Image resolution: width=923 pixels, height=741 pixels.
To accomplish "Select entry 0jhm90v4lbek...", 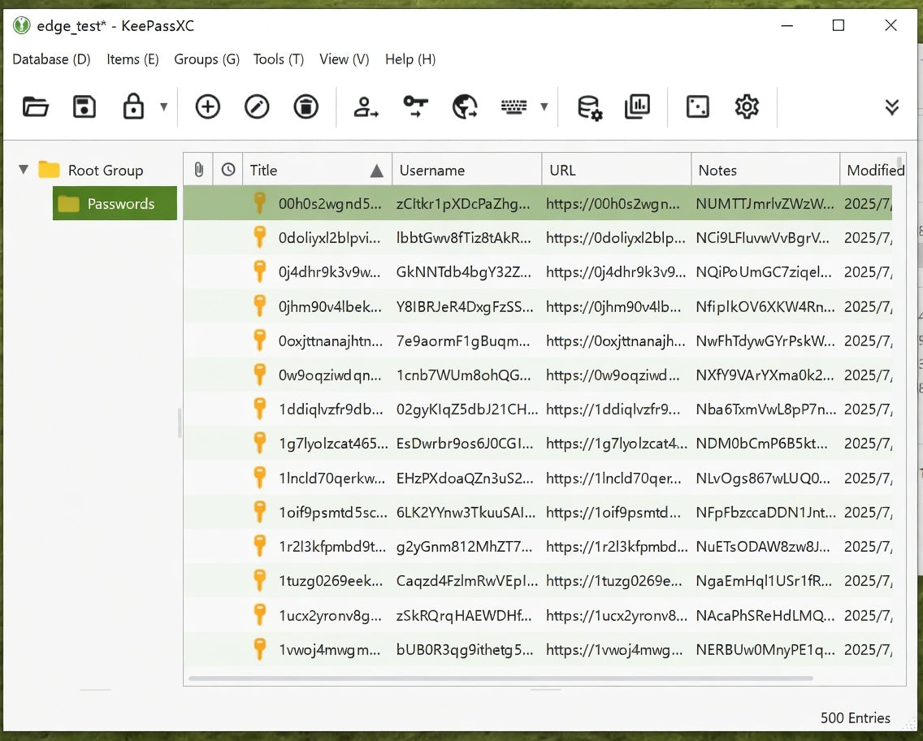I will pos(537,306).
